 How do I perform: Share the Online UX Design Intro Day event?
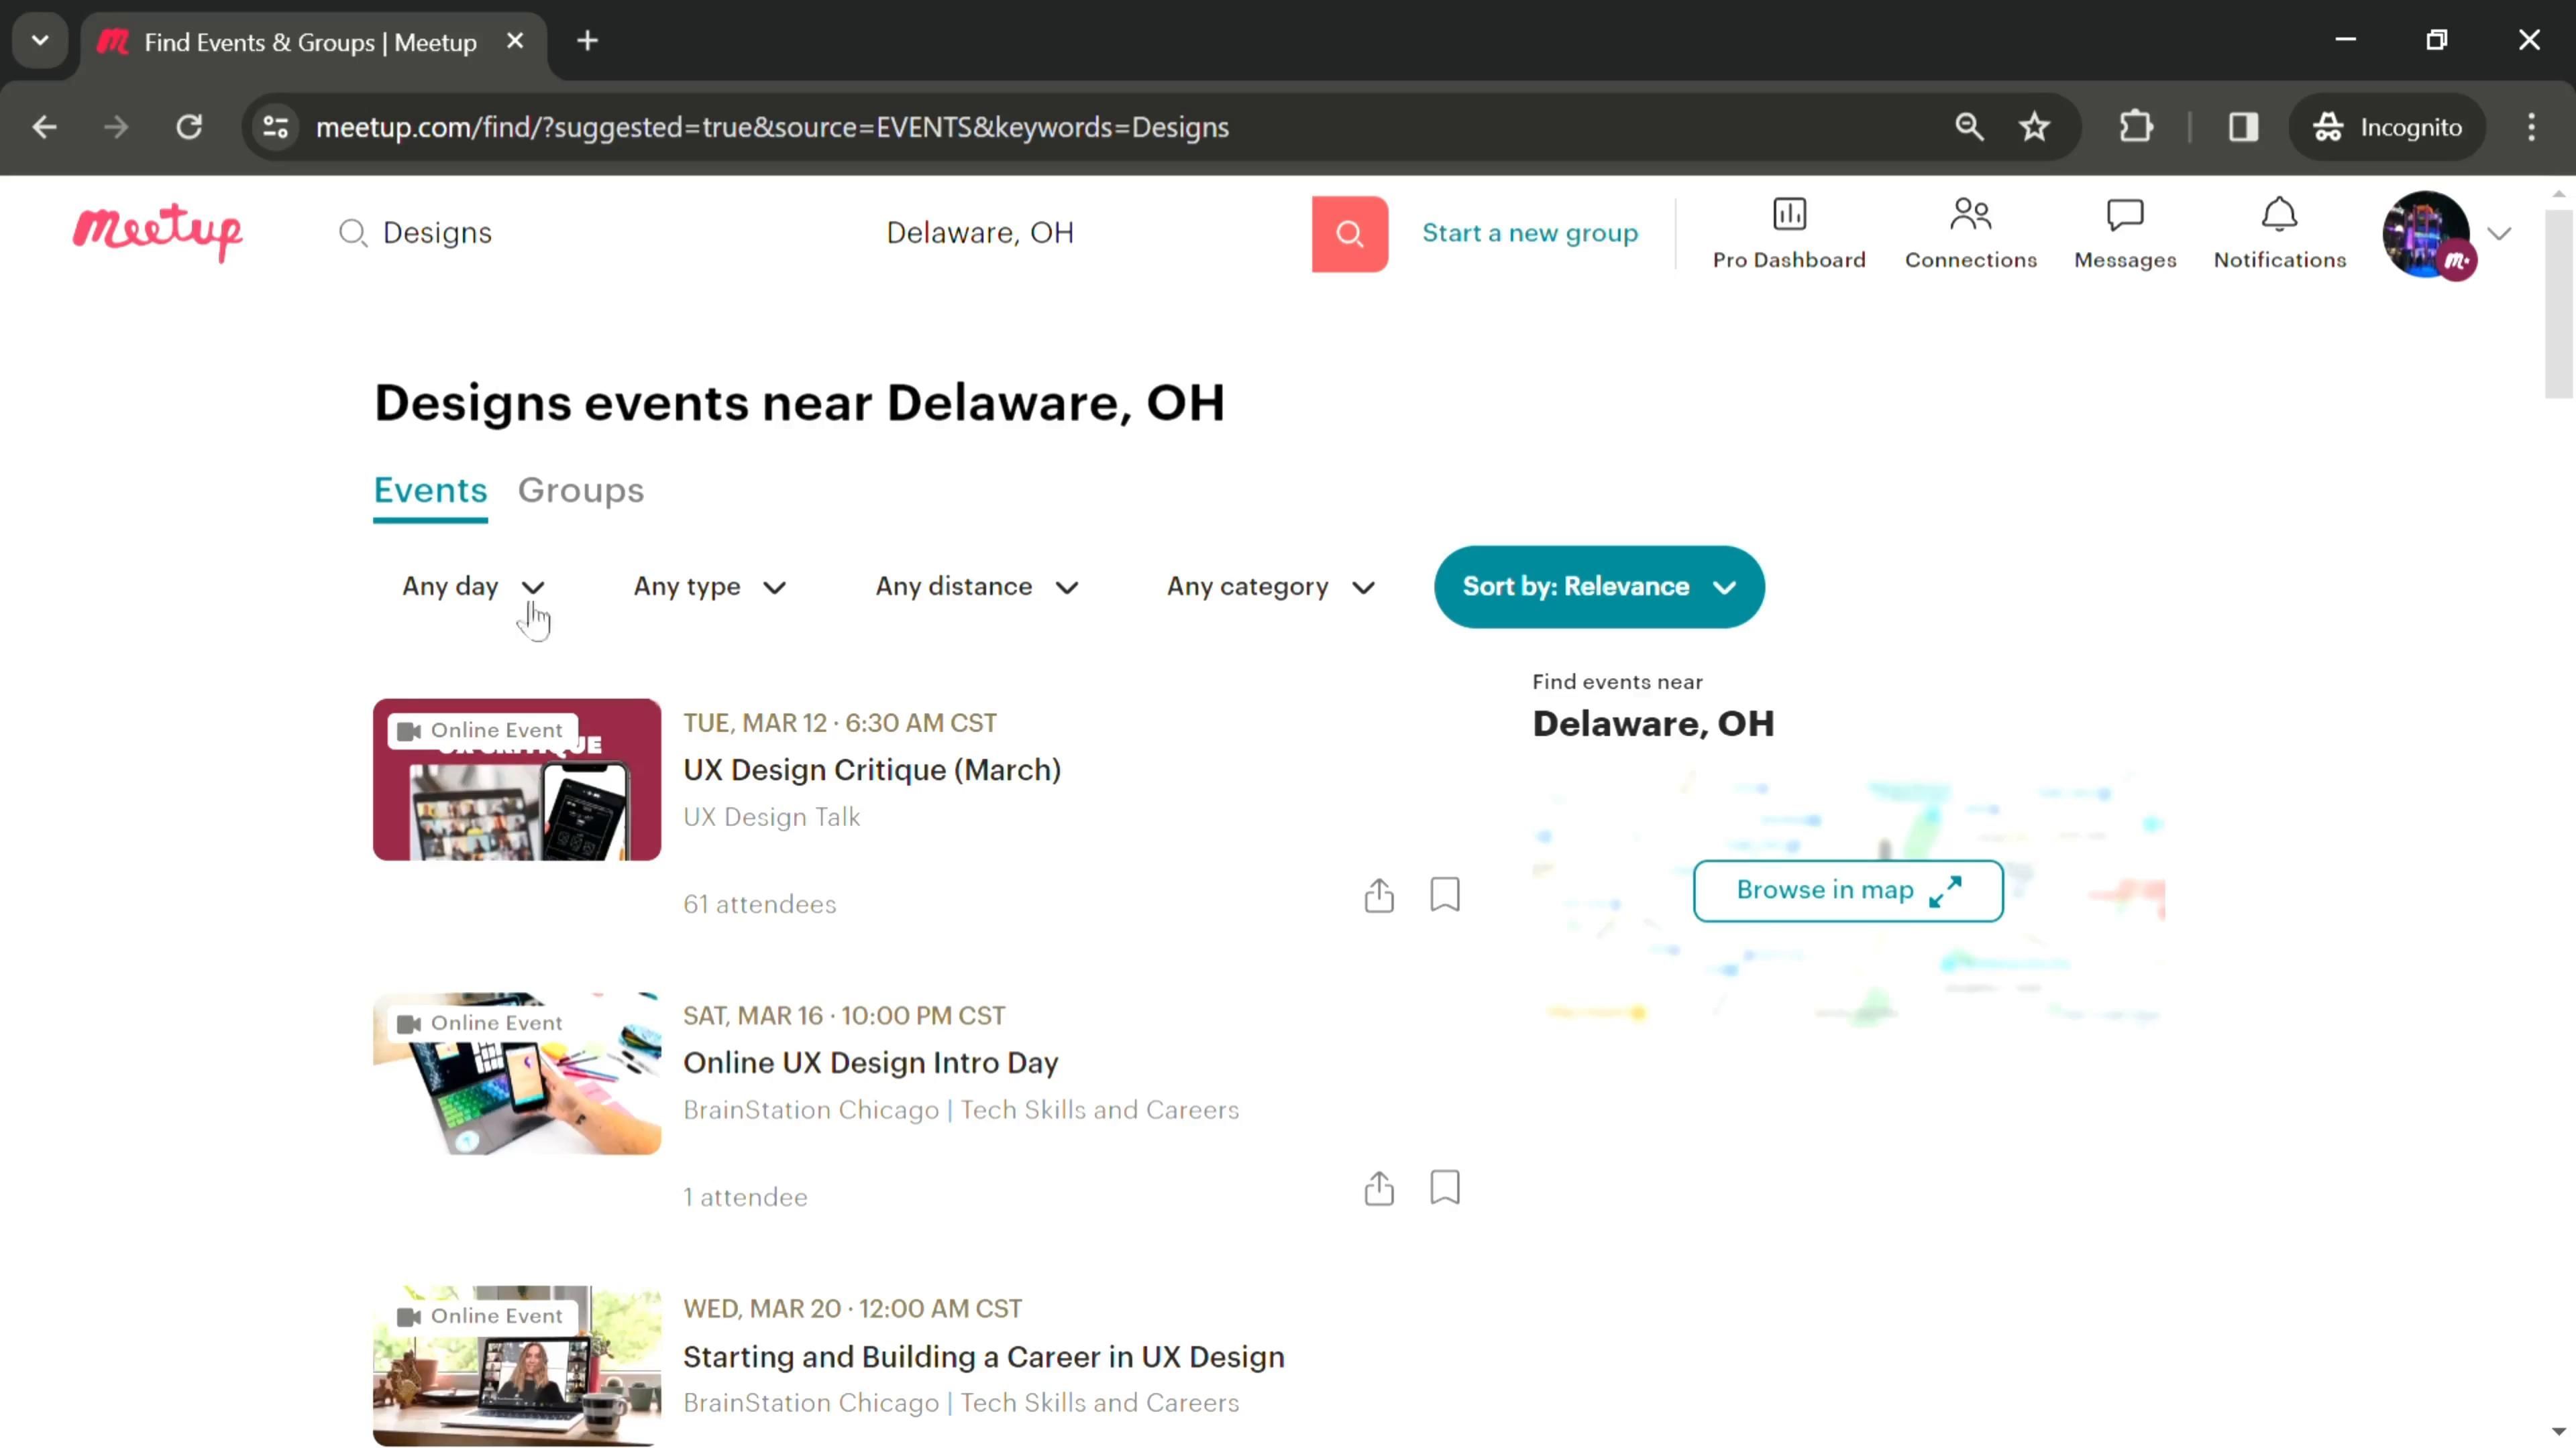pyautogui.click(x=1378, y=1188)
